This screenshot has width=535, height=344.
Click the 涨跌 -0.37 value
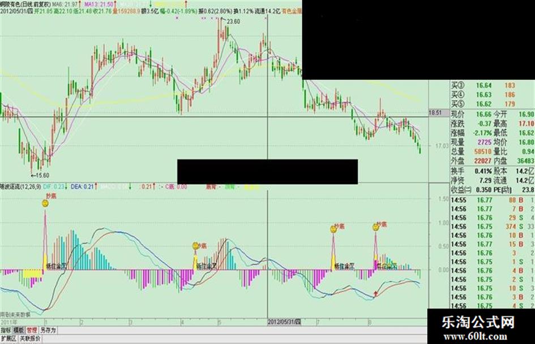tap(484, 124)
